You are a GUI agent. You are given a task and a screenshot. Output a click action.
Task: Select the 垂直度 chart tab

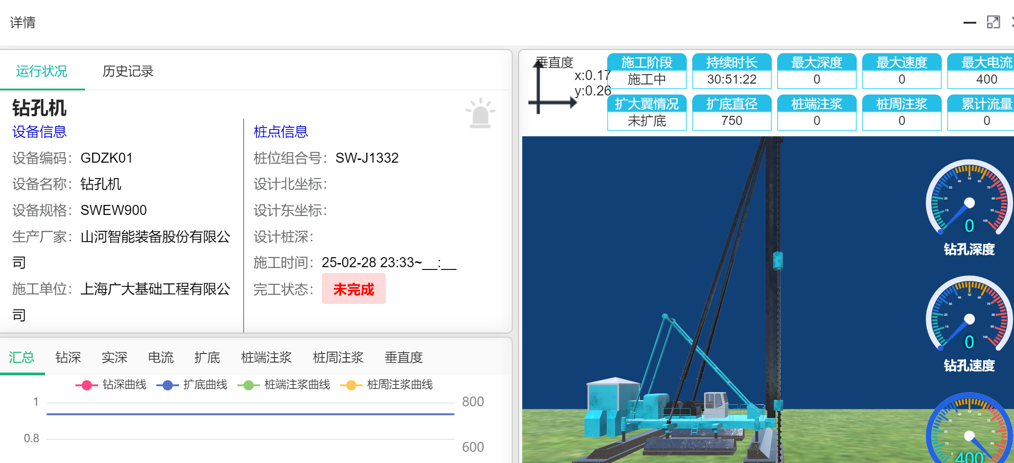pyautogui.click(x=403, y=358)
